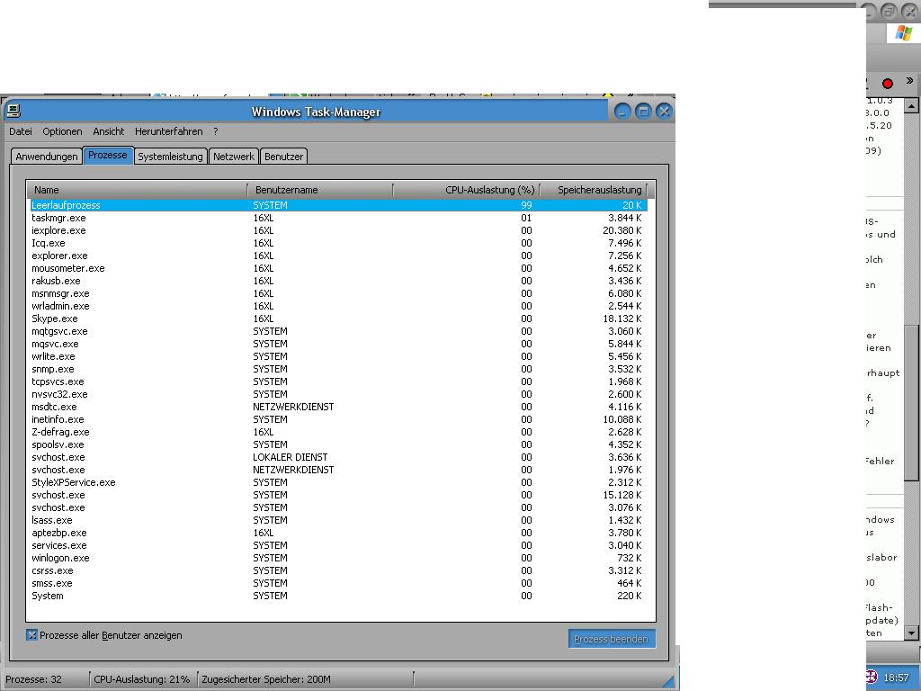
Task: Click 'Zugesicherter Speicher: 200M' status entry
Action: click(x=266, y=679)
